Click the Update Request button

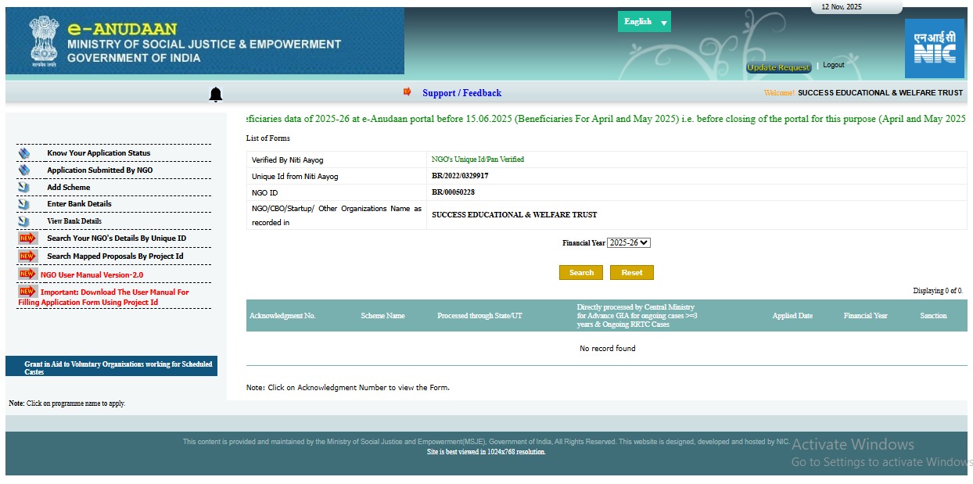(778, 67)
